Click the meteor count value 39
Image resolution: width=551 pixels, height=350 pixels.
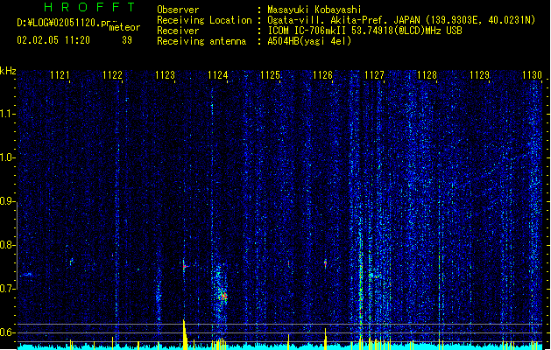[127, 40]
